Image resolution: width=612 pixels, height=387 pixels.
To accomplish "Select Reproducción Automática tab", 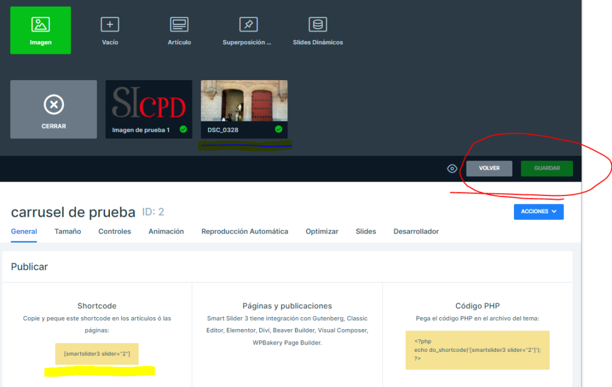I will point(244,231).
